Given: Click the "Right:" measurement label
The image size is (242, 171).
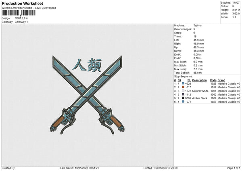Looking at the screenshot, I should (x=177, y=44).
